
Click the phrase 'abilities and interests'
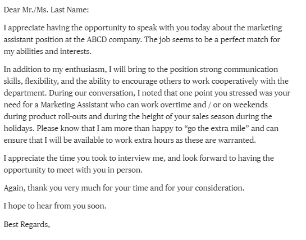click(53, 52)
